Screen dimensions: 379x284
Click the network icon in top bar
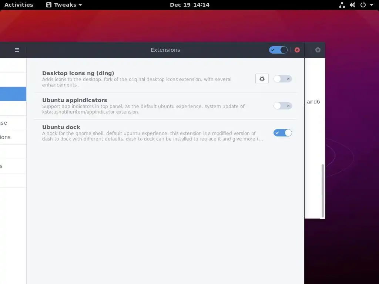(x=342, y=5)
